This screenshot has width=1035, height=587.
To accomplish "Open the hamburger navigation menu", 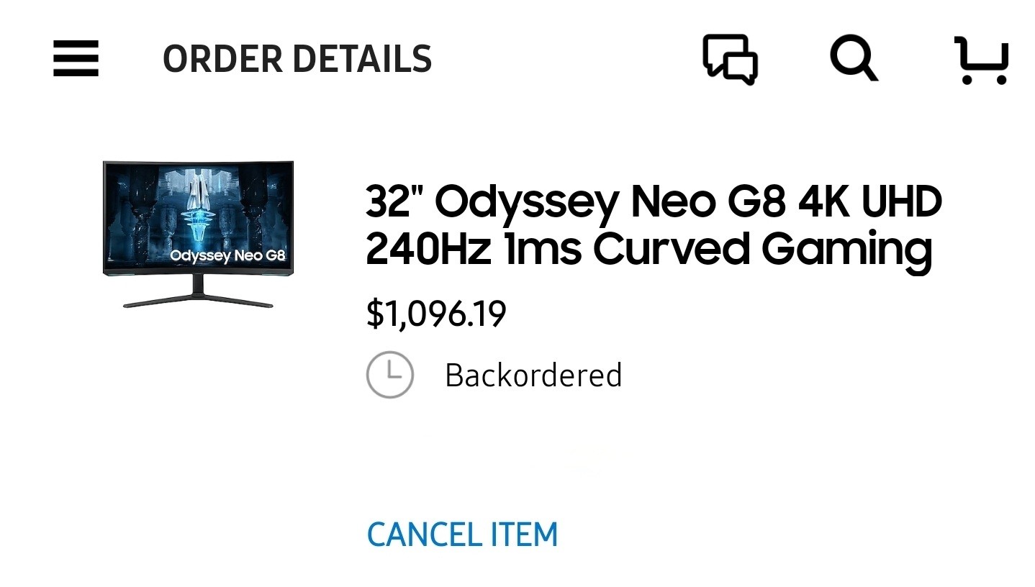I will pos(76,58).
